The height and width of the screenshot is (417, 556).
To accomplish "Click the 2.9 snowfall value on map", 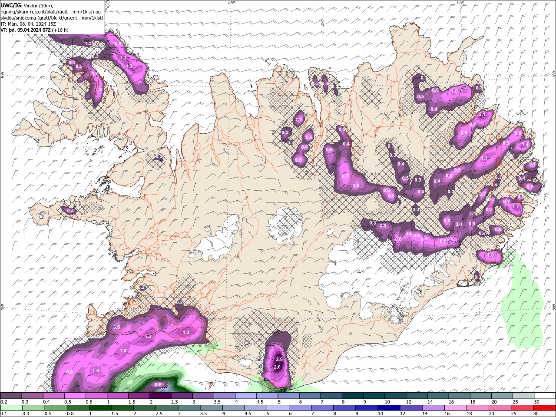I will pyautogui.click(x=279, y=359).
